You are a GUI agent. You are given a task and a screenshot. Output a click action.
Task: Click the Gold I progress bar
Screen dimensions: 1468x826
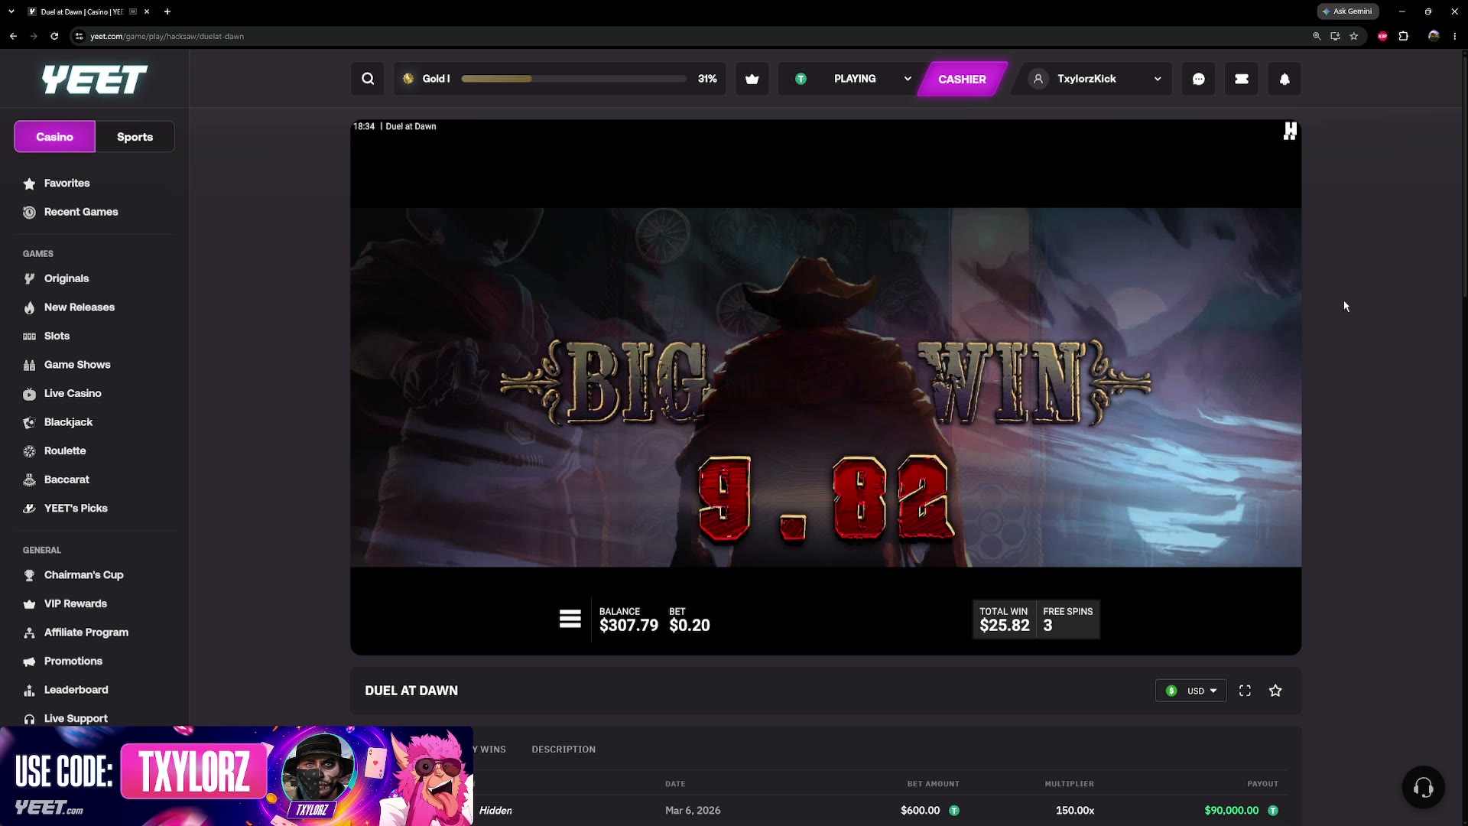[x=574, y=79]
